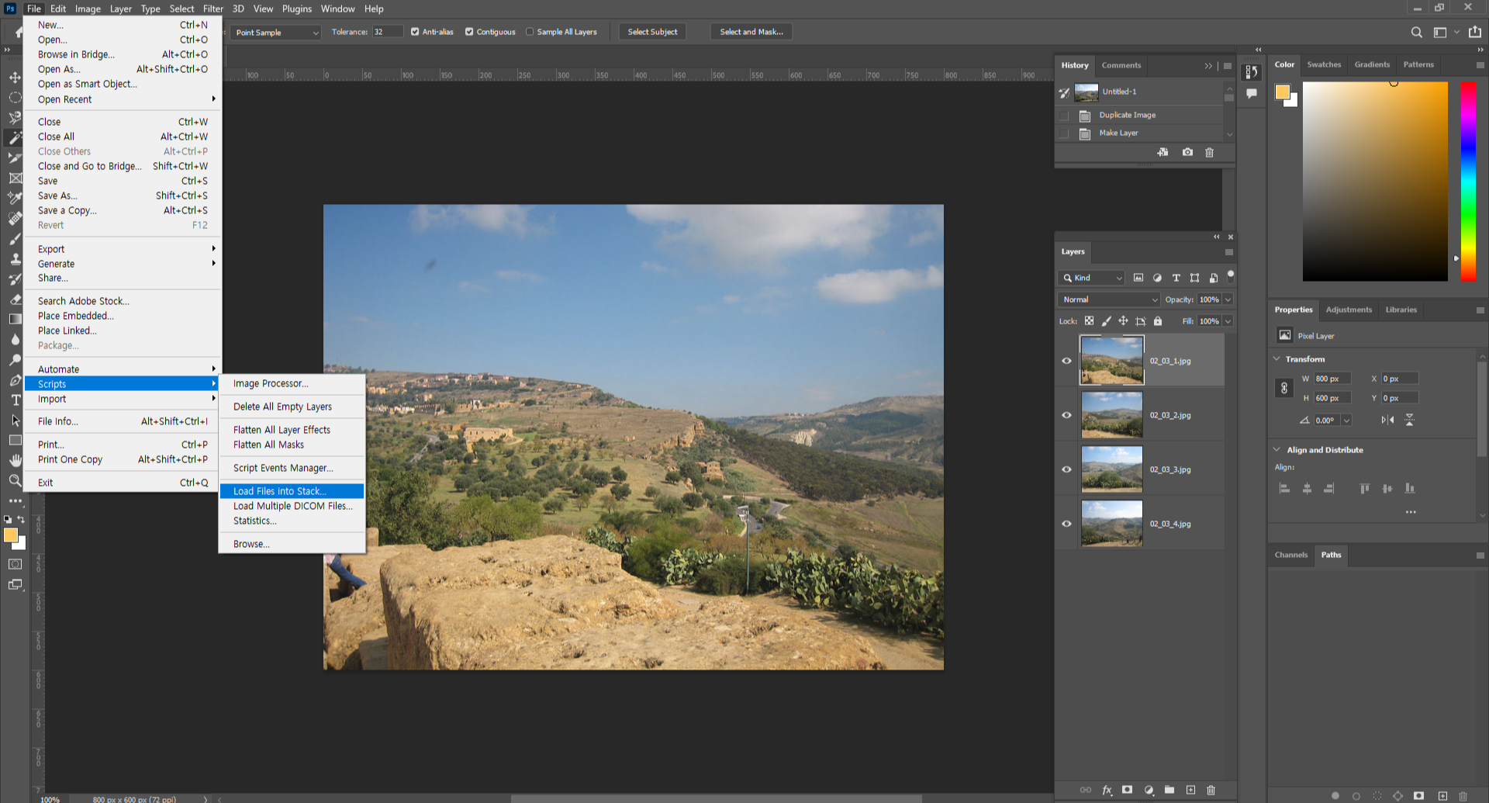
Task: Open more align options ellipsis
Action: [x=1411, y=512]
